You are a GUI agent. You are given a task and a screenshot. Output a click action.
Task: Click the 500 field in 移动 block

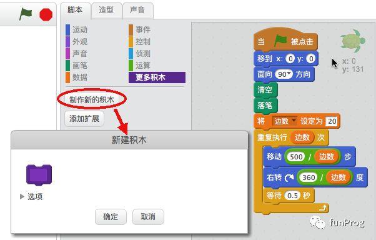pos(296,157)
